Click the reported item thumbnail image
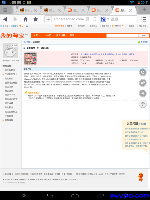 click(x=30, y=58)
